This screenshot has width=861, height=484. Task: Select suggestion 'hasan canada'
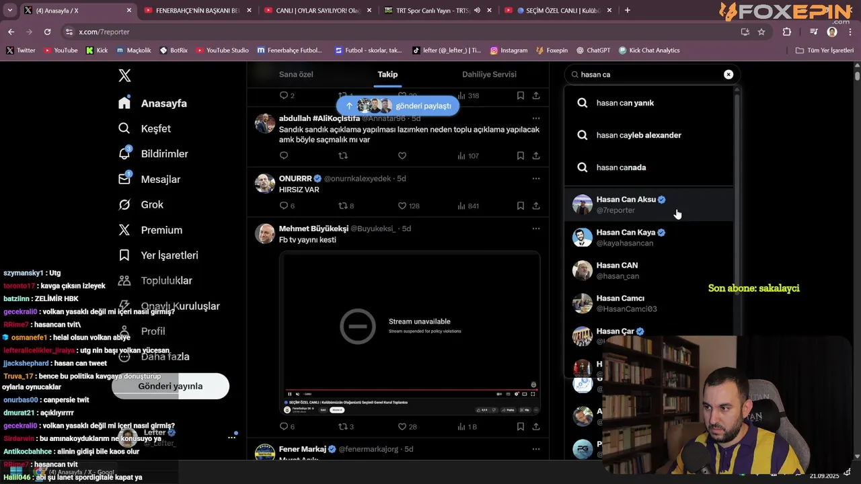click(x=649, y=167)
